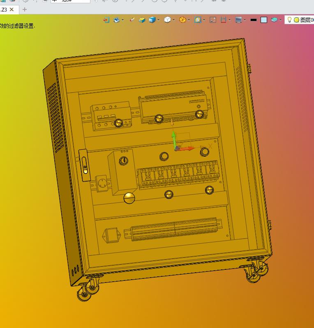Viewport: 314px width, 328px height.
Task: Click the red dimension bracket icon
Action: pyautogui.click(x=224, y=20)
